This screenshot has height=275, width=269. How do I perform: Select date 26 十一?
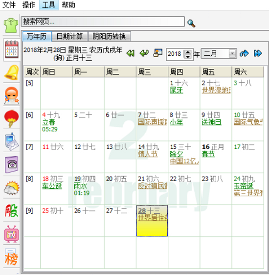click(85, 211)
